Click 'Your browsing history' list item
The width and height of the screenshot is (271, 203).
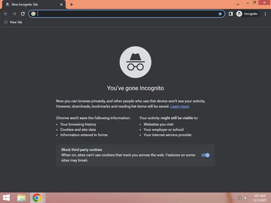click(78, 124)
